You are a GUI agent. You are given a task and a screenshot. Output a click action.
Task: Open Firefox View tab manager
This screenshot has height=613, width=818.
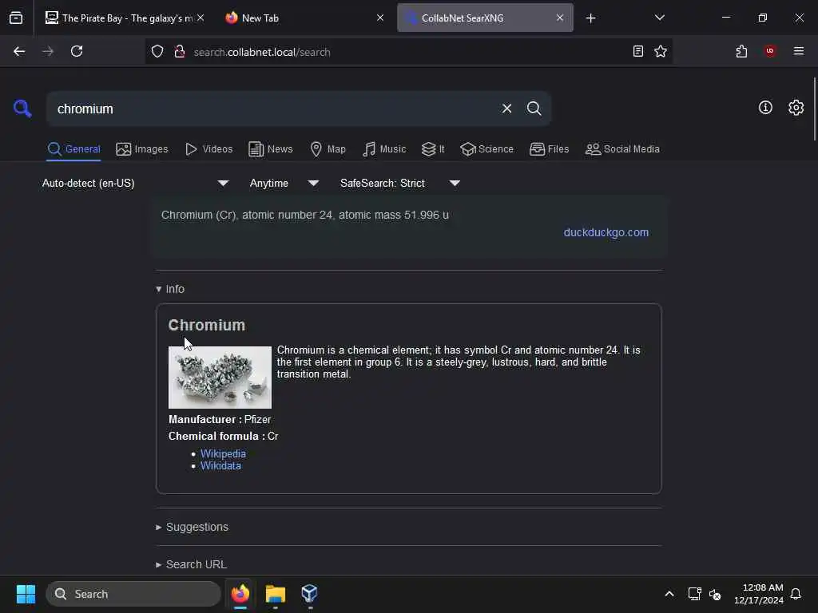(x=16, y=18)
